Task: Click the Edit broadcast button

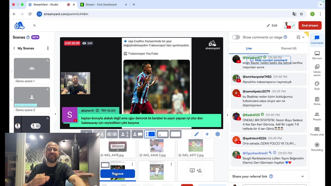Action: point(272,25)
